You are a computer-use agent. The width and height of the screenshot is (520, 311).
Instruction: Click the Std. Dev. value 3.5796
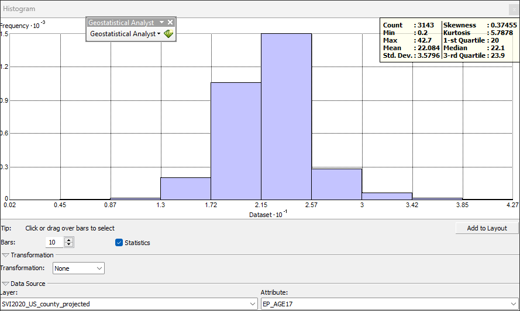[x=429, y=55]
